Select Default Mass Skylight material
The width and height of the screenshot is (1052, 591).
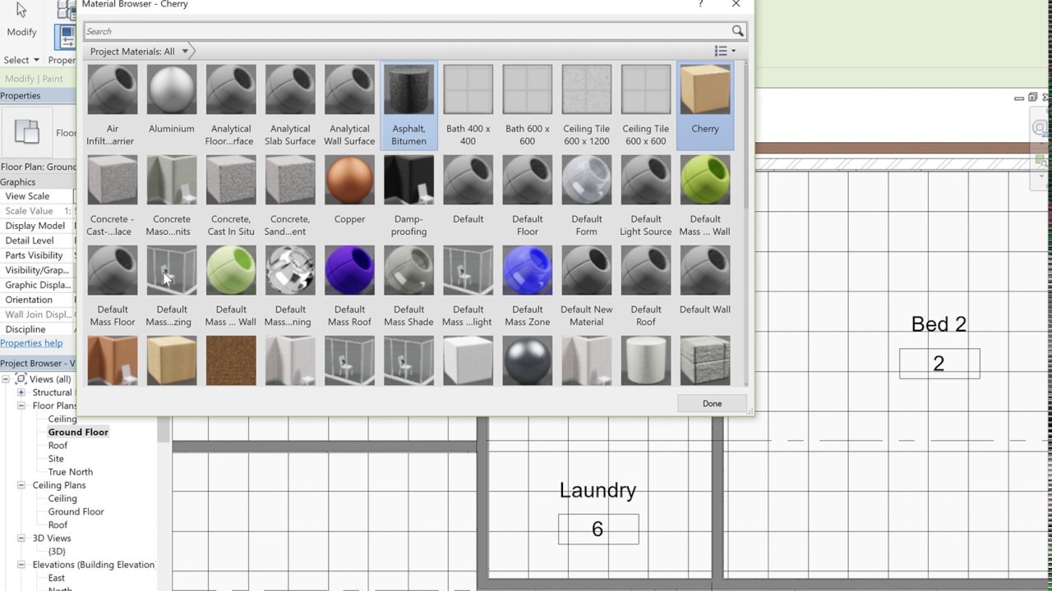tap(468, 286)
